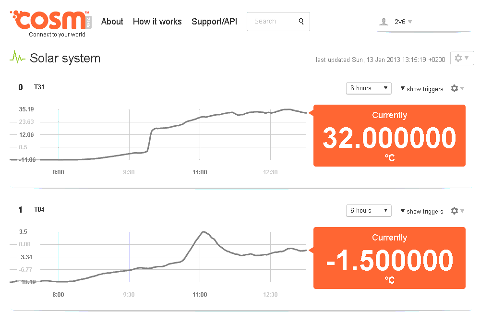480x312 pixels.
Task: Click the user avatar icon
Action: click(x=384, y=22)
